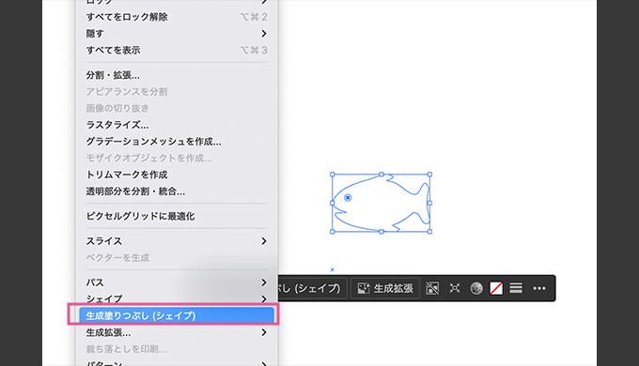
Task: Choose 分割・拡張... from the menu
Action: [177, 75]
